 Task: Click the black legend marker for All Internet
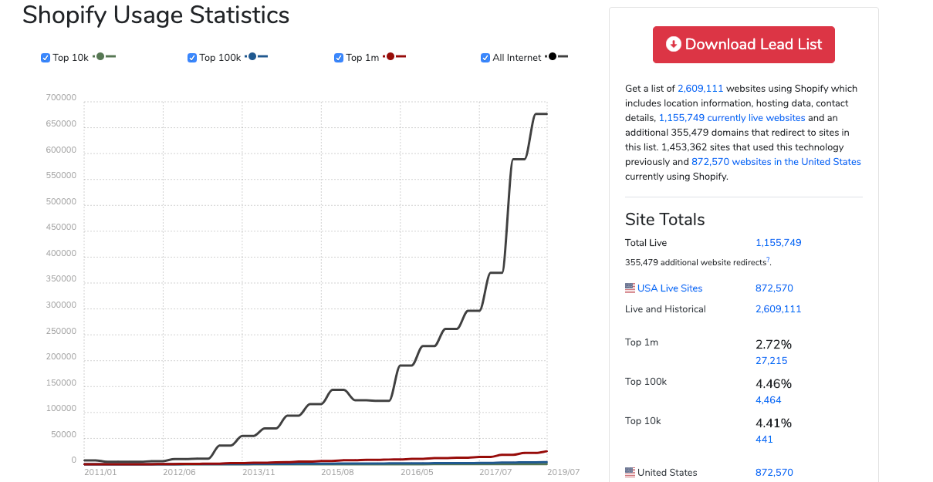pos(553,56)
